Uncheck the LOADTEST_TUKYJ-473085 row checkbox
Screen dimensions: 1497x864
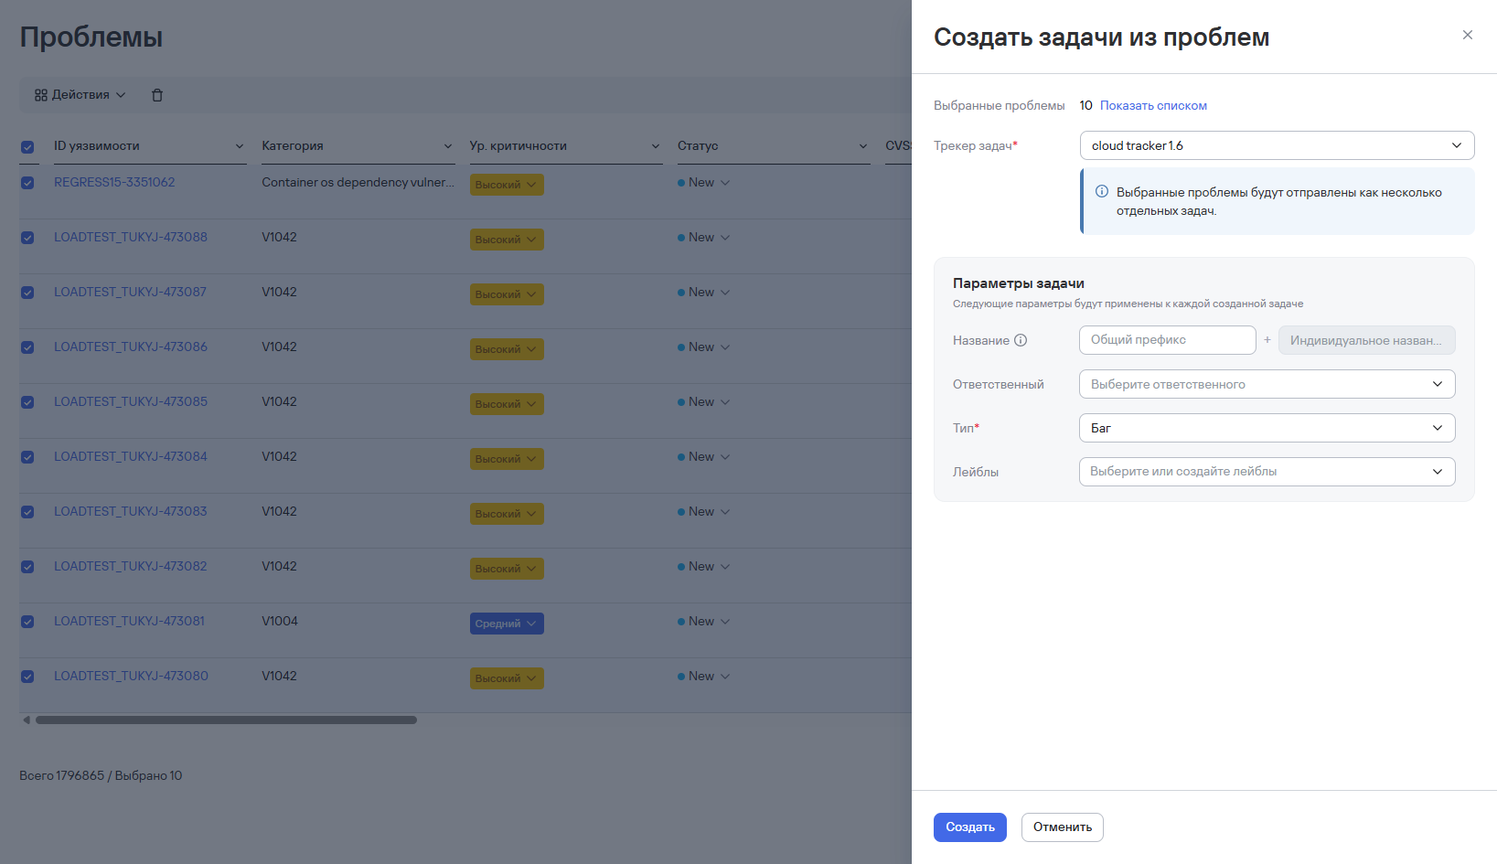click(x=27, y=402)
